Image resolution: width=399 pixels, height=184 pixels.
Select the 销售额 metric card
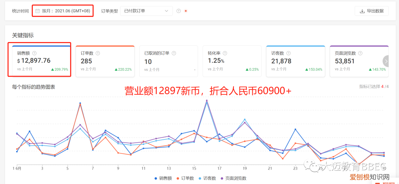[41, 61]
